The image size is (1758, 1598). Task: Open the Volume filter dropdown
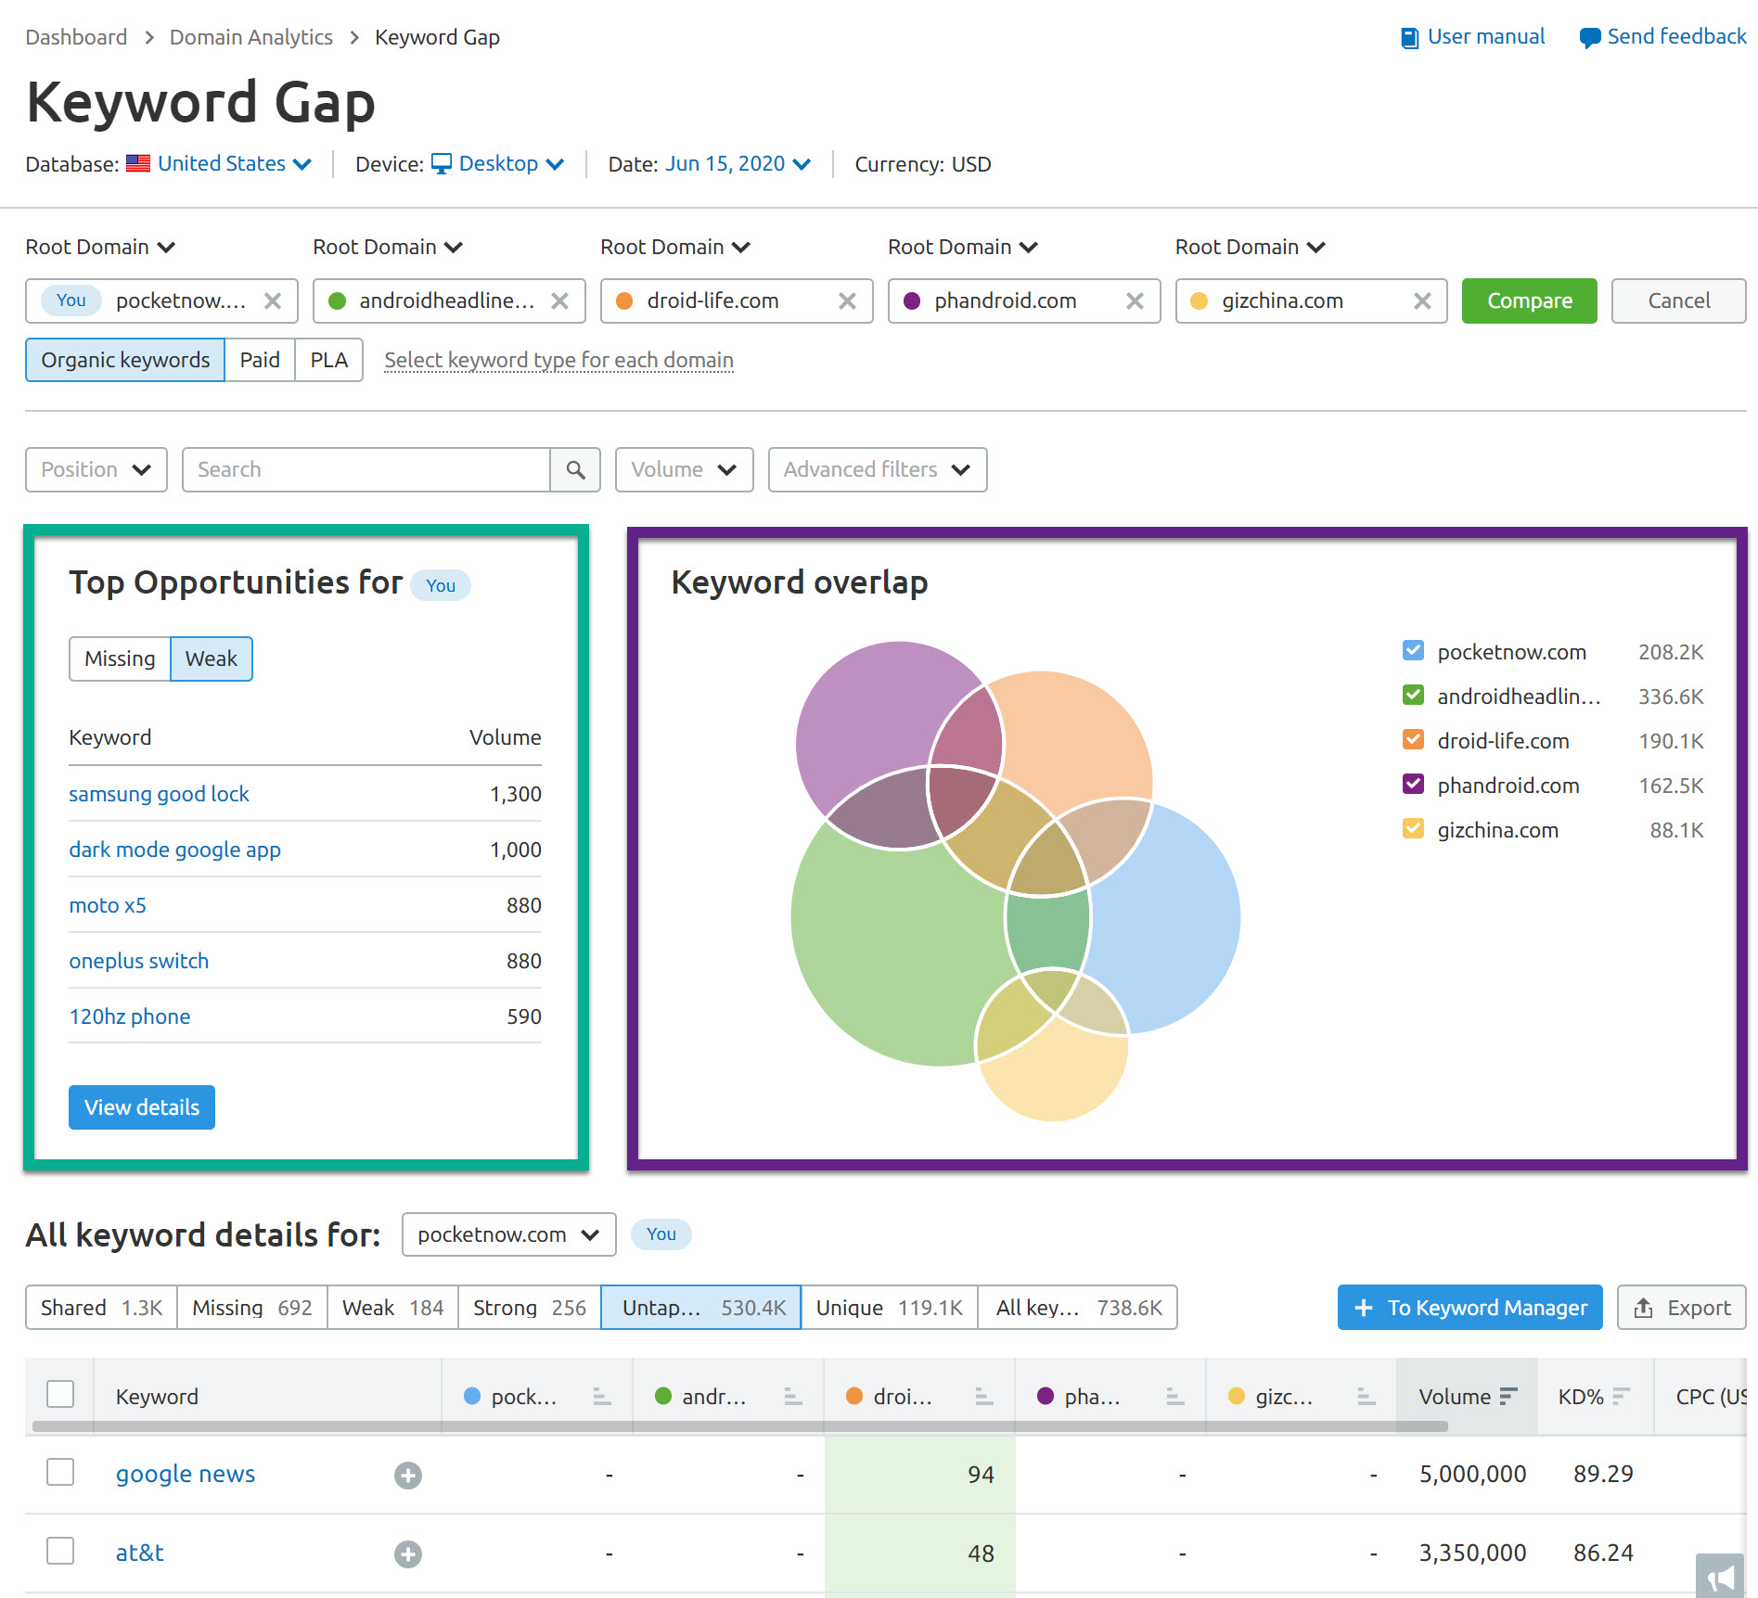[685, 470]
